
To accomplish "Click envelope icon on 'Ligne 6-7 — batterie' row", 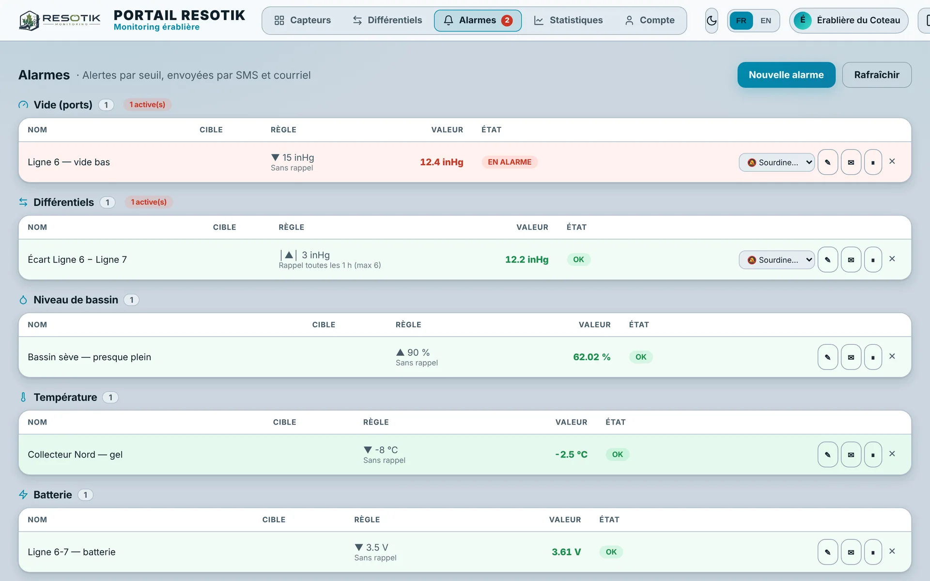I will pyautogui.click(x=851, y=552).
